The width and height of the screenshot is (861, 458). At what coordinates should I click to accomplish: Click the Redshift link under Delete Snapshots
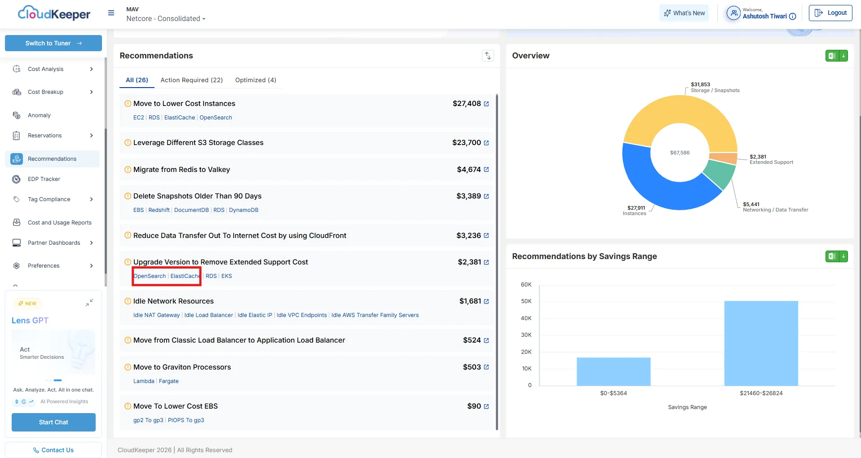pyautogui.click(x=159, y=210)
